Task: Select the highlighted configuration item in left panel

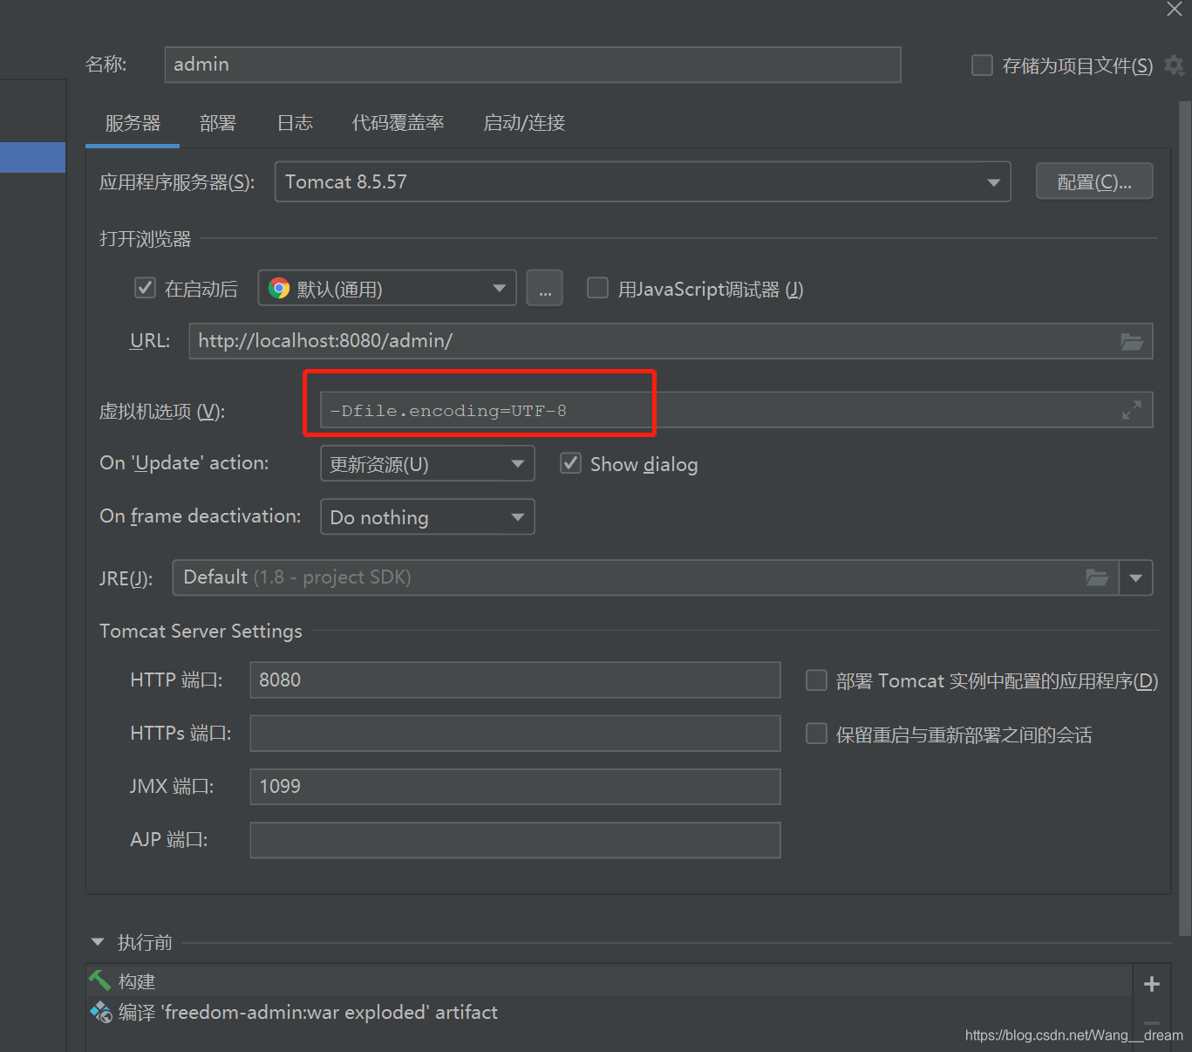Action: coord(32,157)
